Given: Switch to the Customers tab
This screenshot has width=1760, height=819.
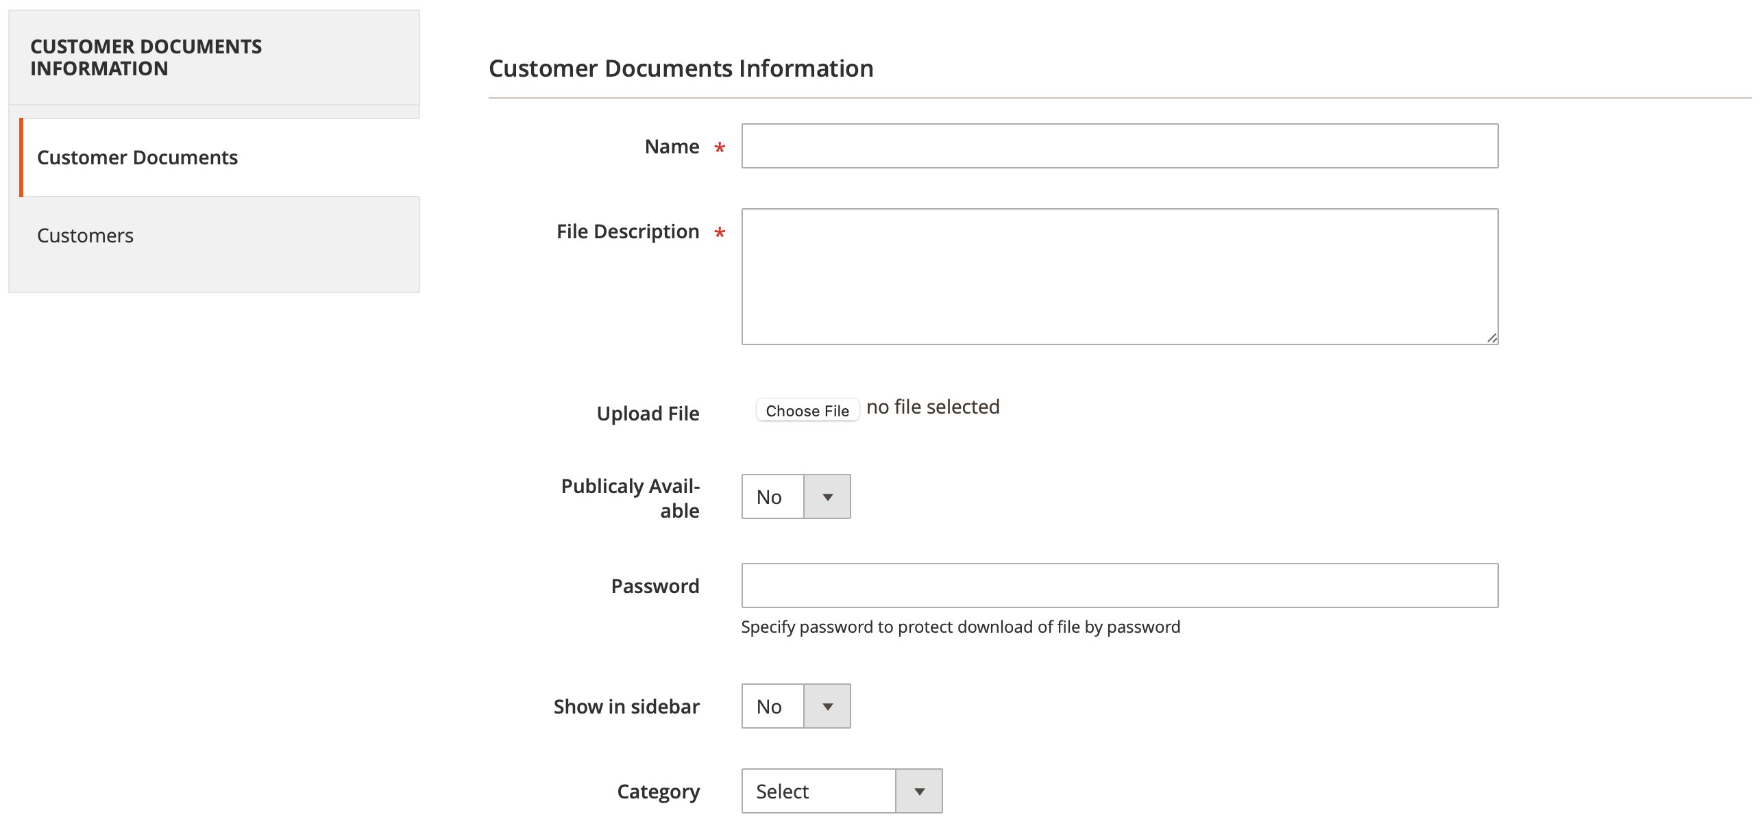Looking at the screenshot, I should pos(219,236).
